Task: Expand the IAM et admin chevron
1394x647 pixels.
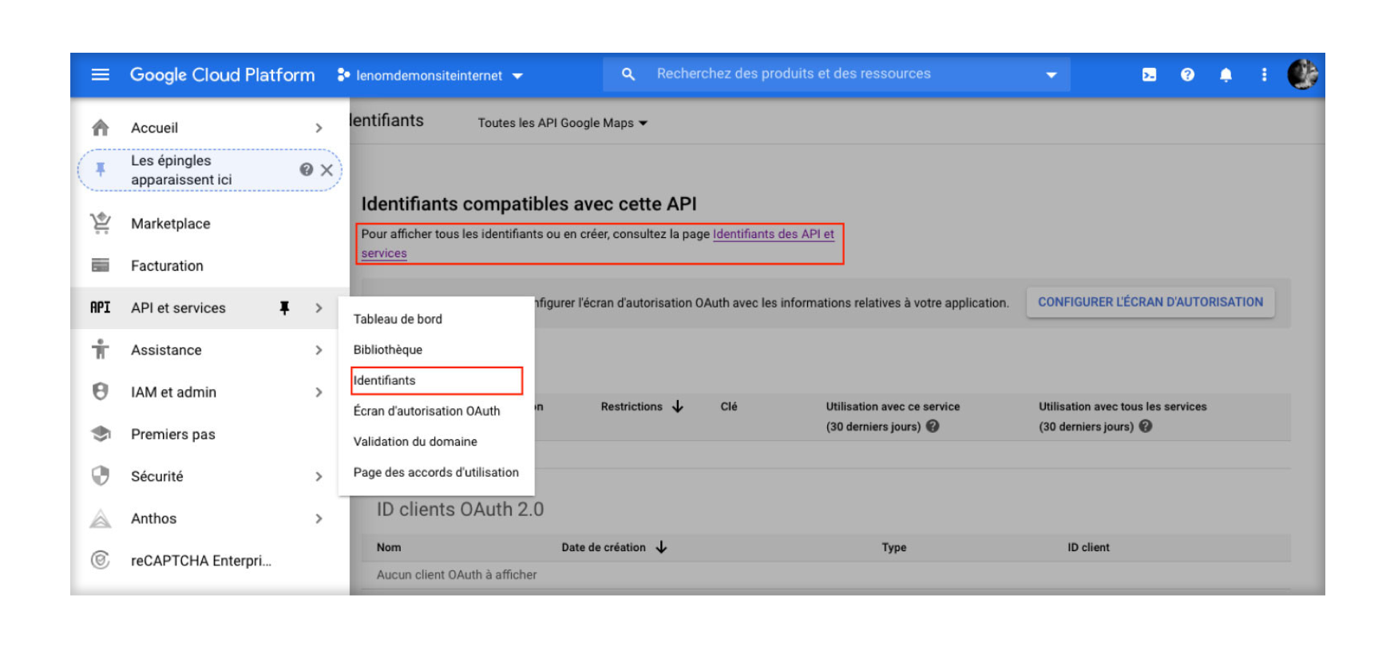Action: pyautogui.click(x=319, y=392)
